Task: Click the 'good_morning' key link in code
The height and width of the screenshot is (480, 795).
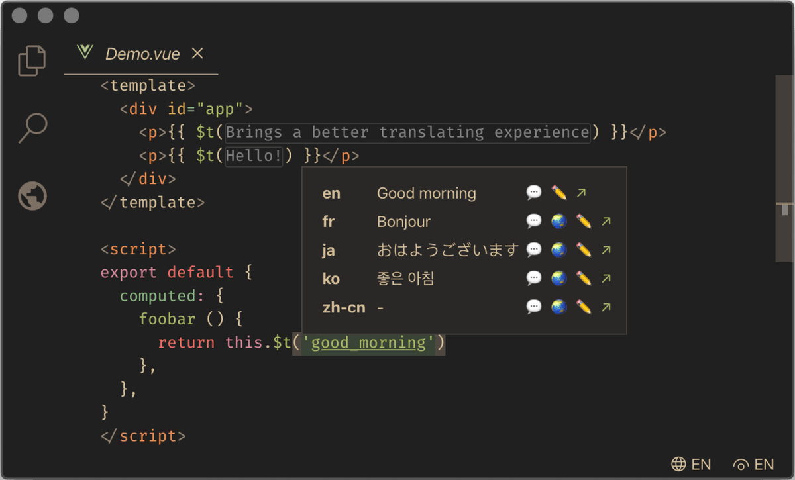Action: [368, 343]
